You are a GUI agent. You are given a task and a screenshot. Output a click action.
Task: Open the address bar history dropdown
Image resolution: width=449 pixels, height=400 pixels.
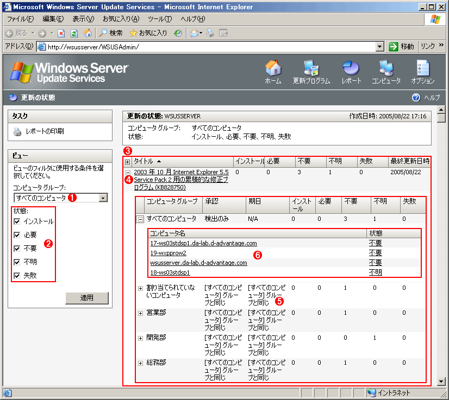point(379,47)
